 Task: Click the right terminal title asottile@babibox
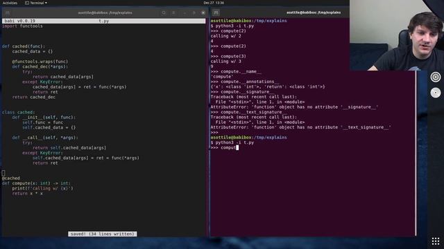click(314, 12)
